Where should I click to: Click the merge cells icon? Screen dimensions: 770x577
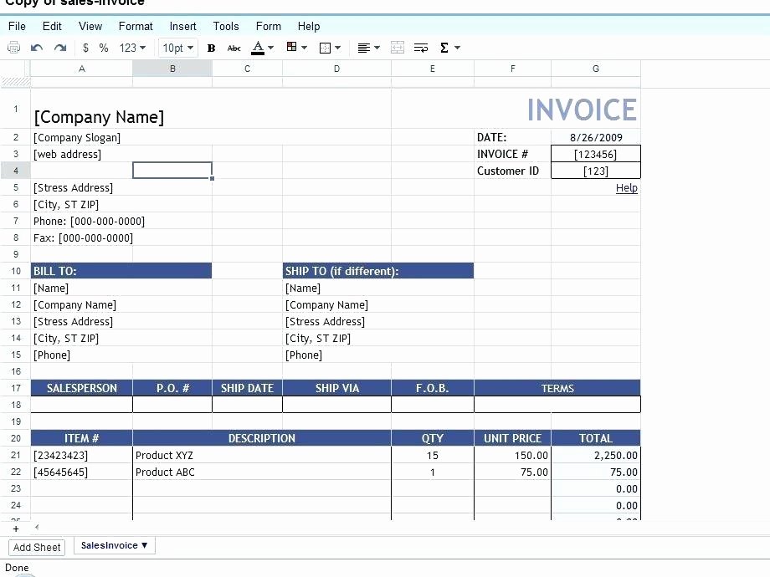(398, 48)
